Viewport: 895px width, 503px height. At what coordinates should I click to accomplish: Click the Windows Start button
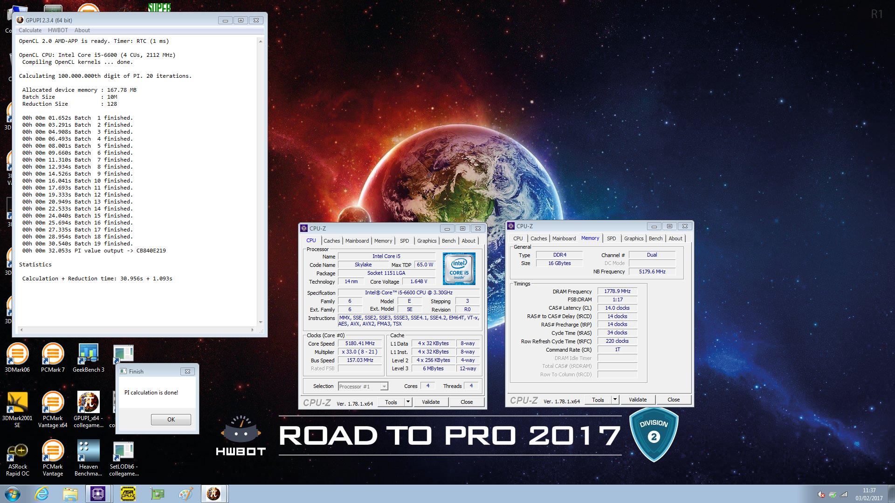[x=13, y=494]
